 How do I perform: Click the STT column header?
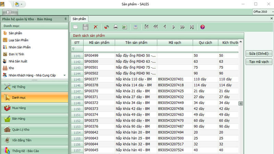coord(77,42)
